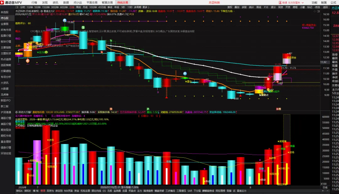
Task: Click the 多股 toolbar button
Action: (x=244, y=7)
